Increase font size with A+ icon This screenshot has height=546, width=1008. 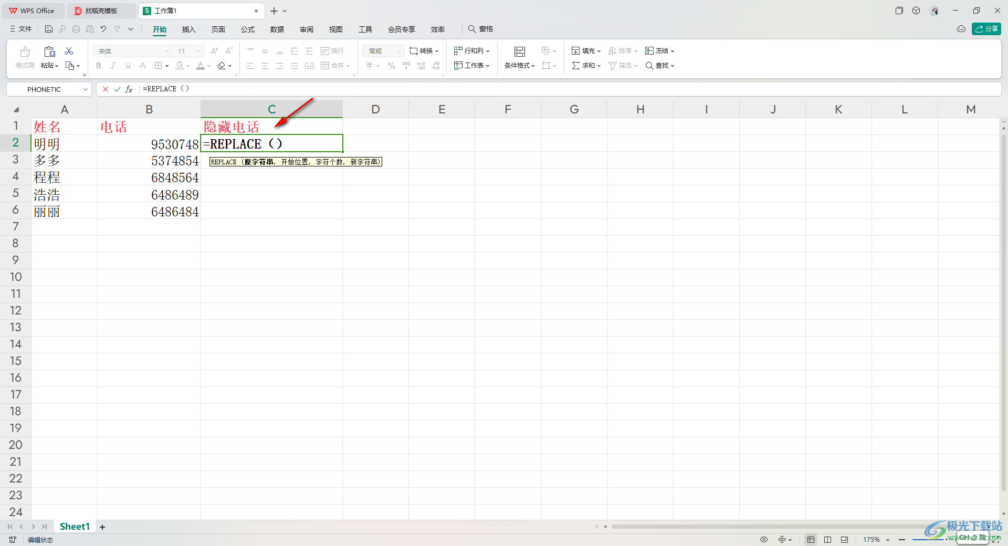coord(214,51)
